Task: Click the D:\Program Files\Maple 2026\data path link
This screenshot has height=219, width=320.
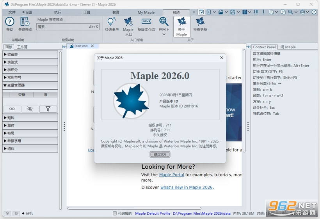Action: [202, 213]
